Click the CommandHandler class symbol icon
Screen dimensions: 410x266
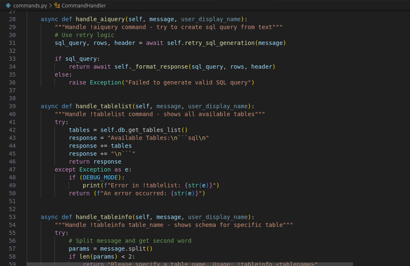click(x=57, y=5)
